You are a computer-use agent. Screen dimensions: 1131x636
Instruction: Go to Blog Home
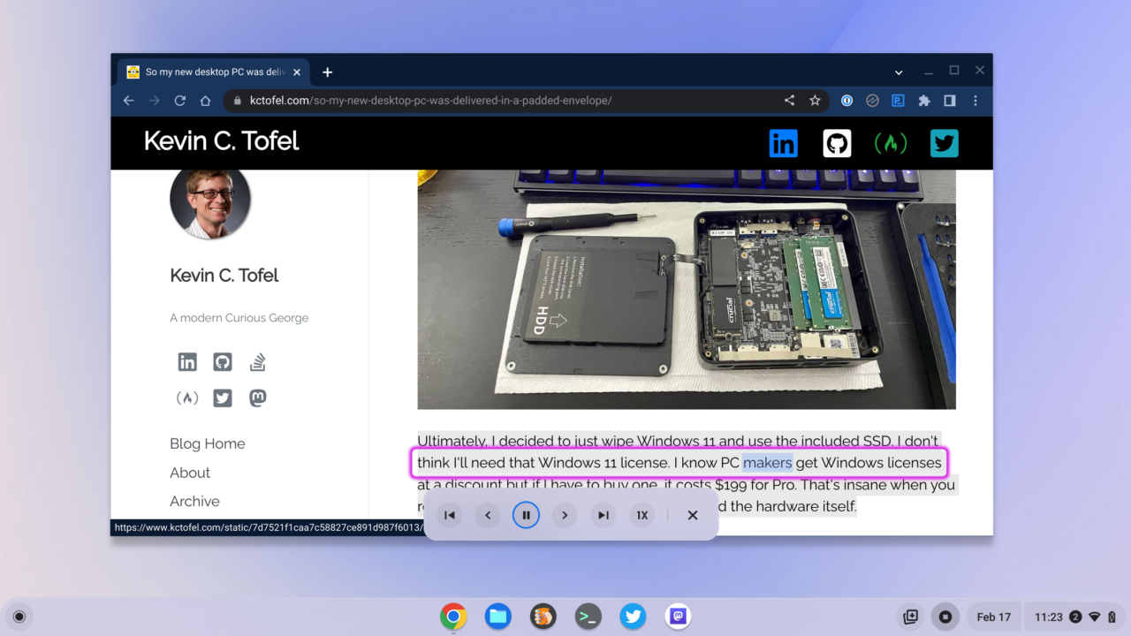click(x=208, y=443)
